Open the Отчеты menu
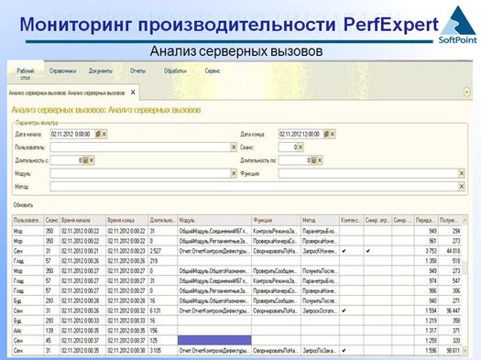Screen dimensions: 481x360 pos(138,71)
